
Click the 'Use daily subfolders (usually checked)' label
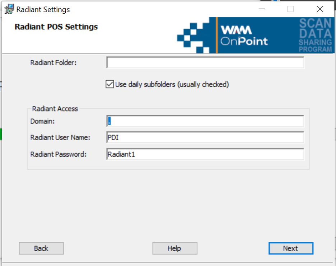172,85
